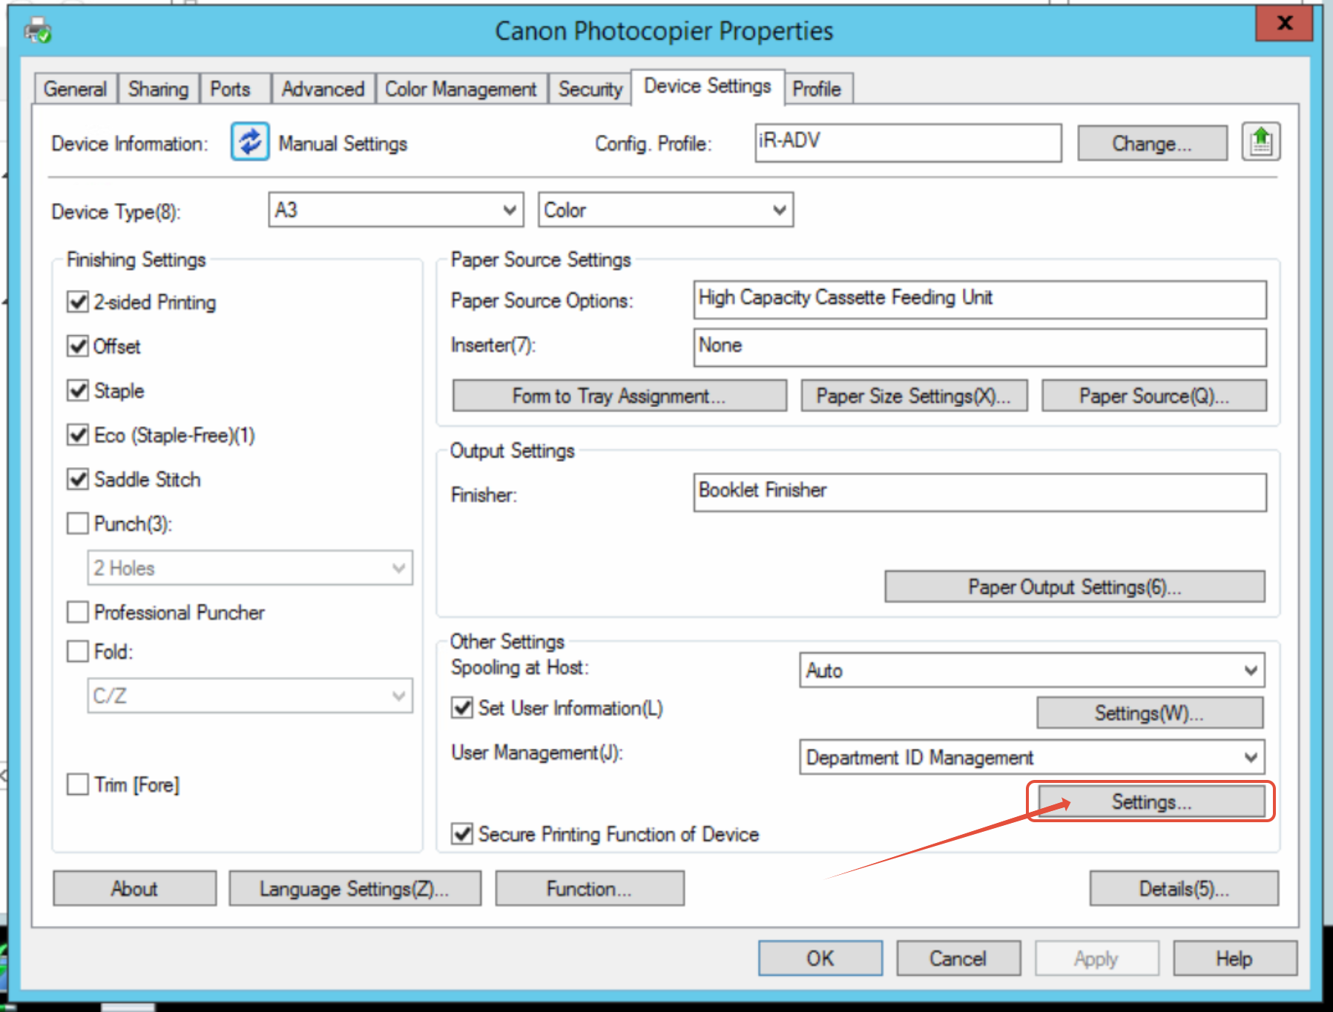The height and width of the screenshot is (1012, 1333).
Task: Expand the C/Z fold dropdown
Action: (250, 695)
